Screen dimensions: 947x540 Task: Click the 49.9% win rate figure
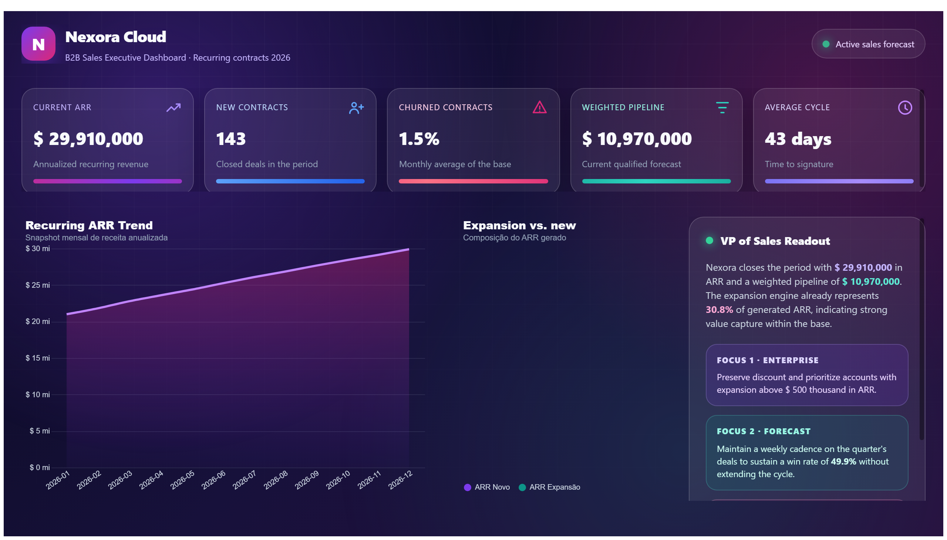[x=843, y=461]
